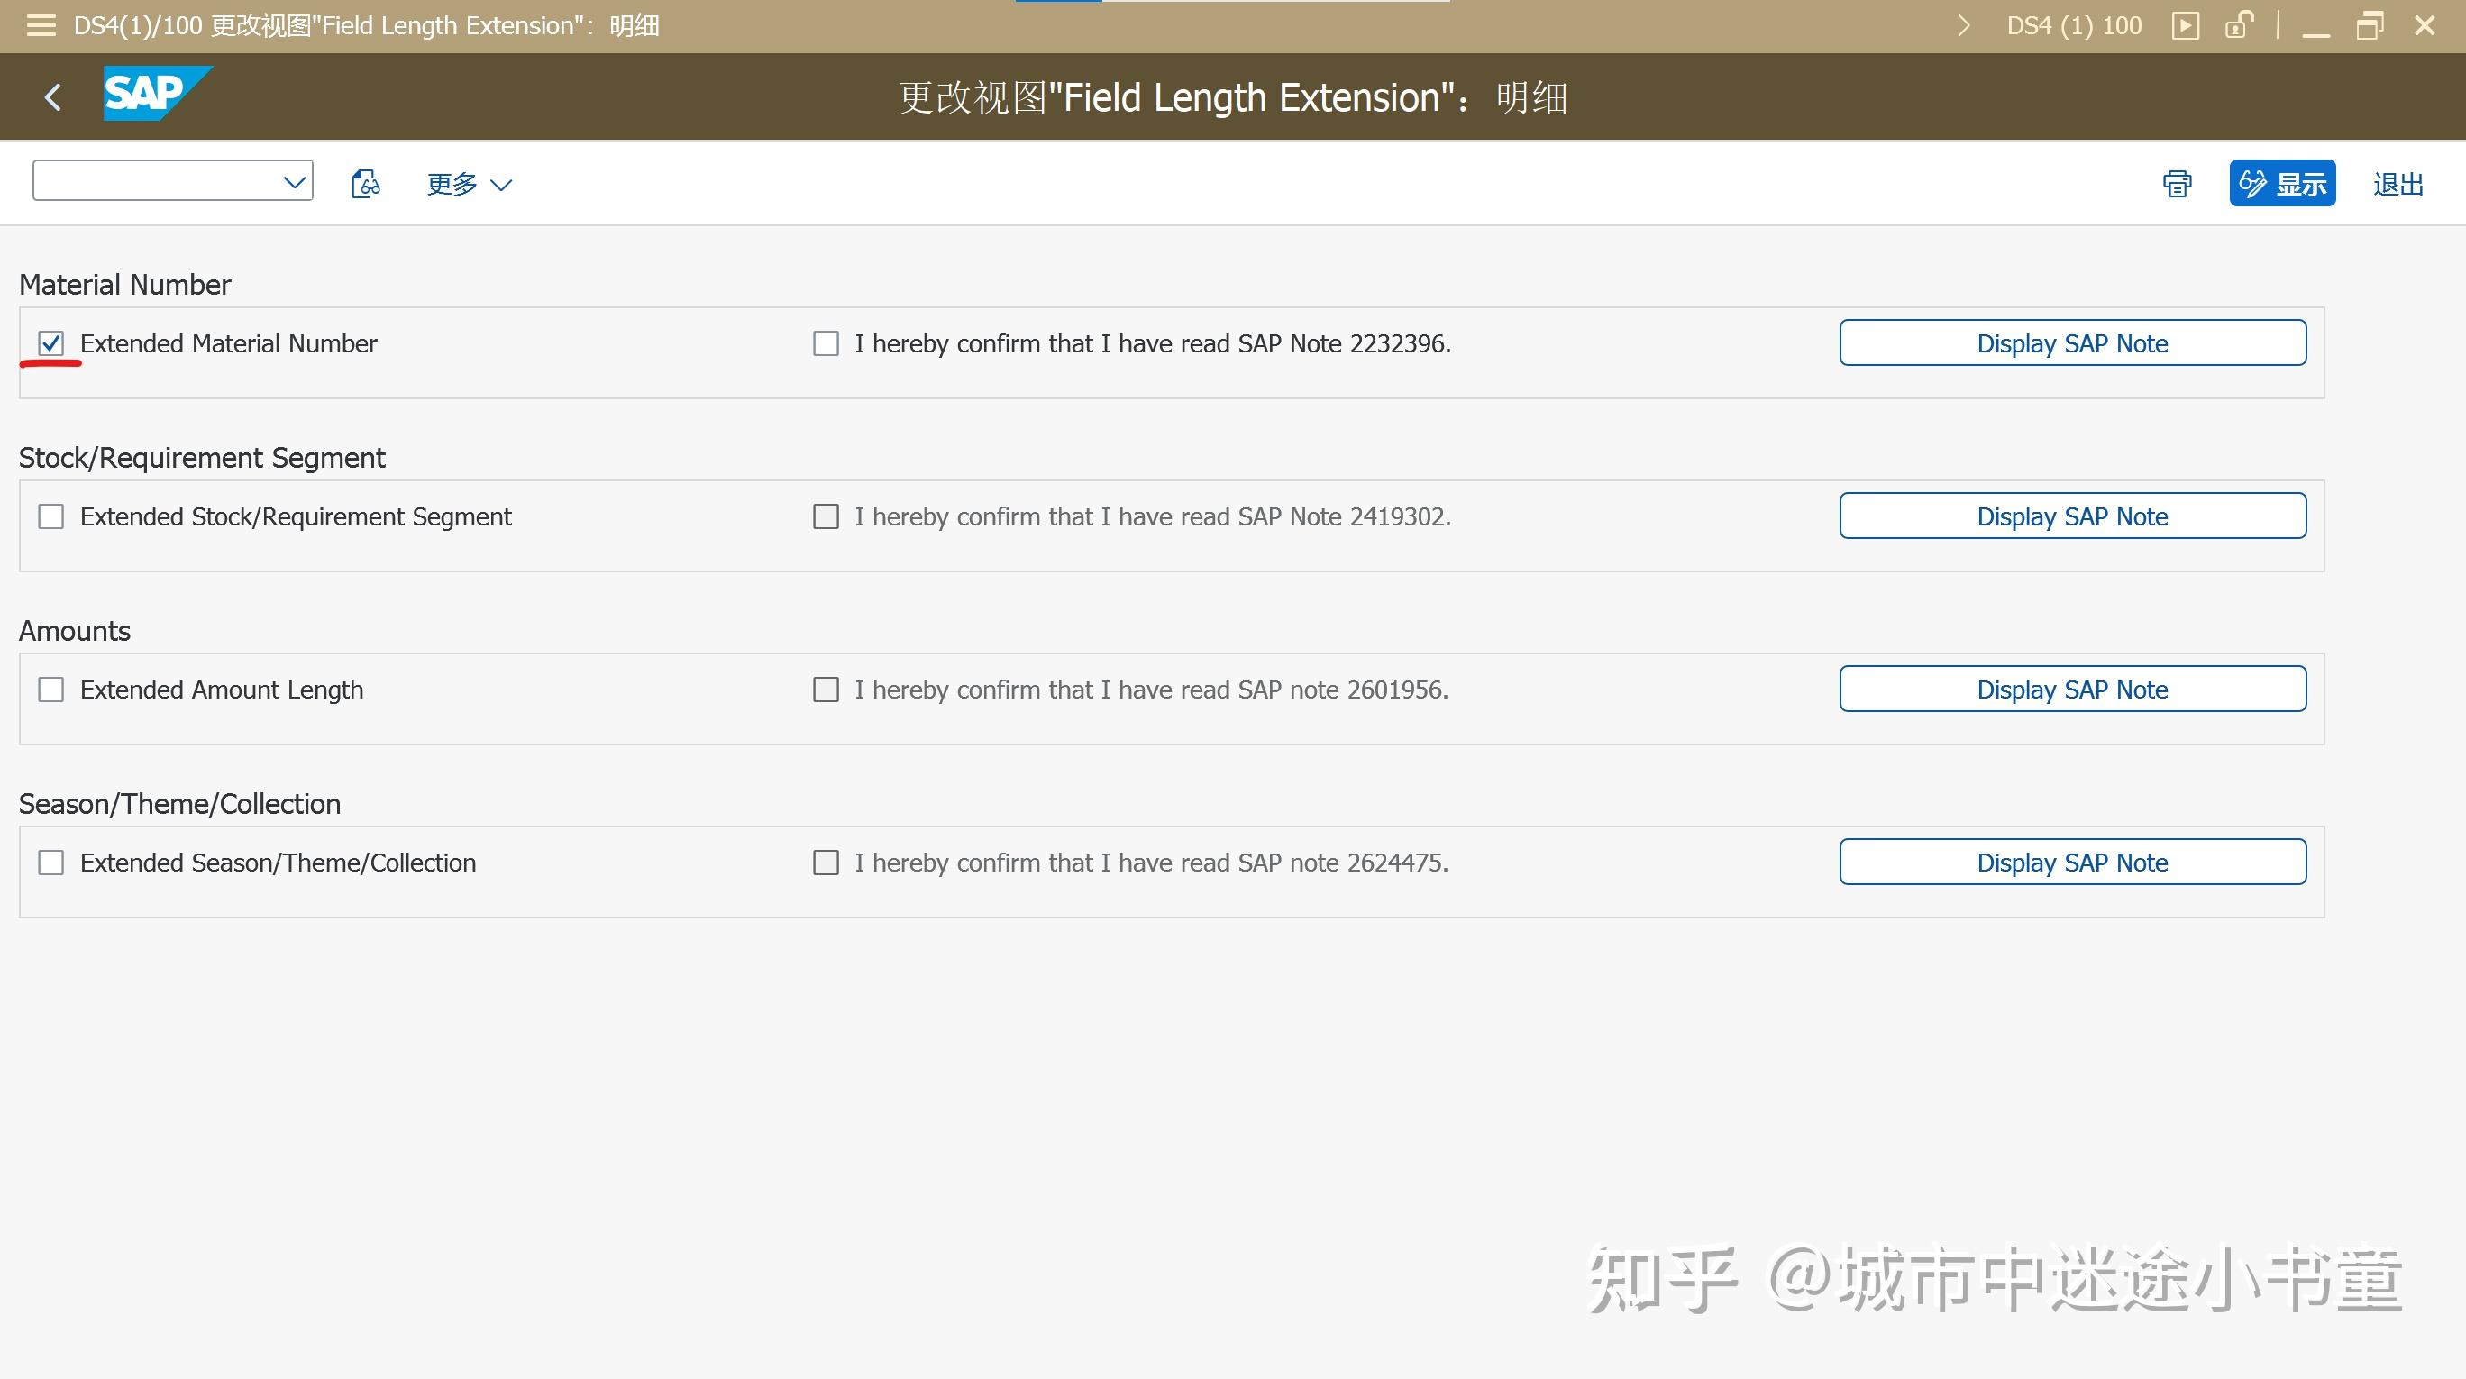The image size is (2466, 1379).
Task: Click the session unlock icon in title bar
Action: pos(2238,25)
